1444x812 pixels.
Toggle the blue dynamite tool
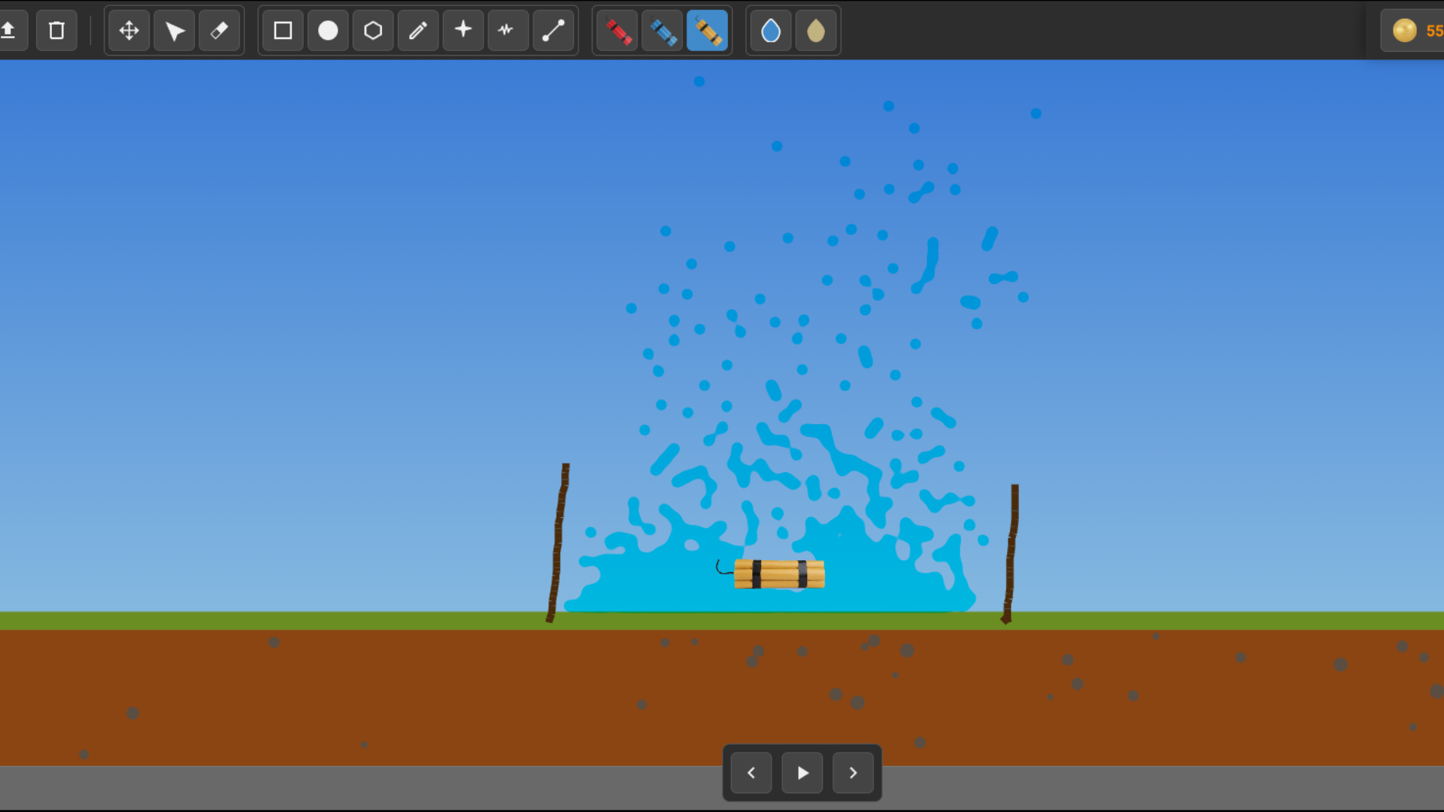click(x=663, y=31)
